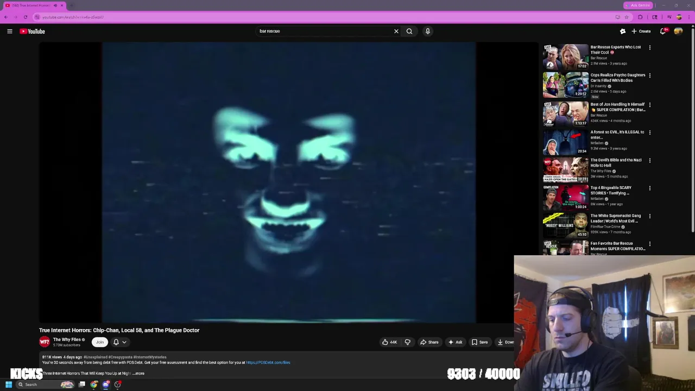Open a new browser tab

pos(71,5)
